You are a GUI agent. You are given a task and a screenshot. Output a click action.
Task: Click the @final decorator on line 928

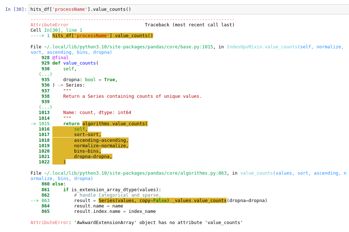coord(60,57)
